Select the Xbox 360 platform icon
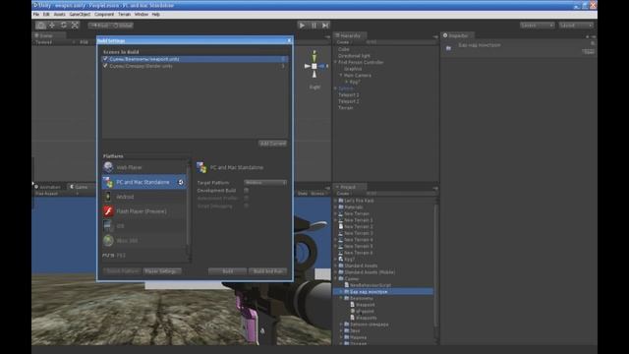Image resolution: width=629 pixels, height=354 pixels. click(x=108, y=240)
